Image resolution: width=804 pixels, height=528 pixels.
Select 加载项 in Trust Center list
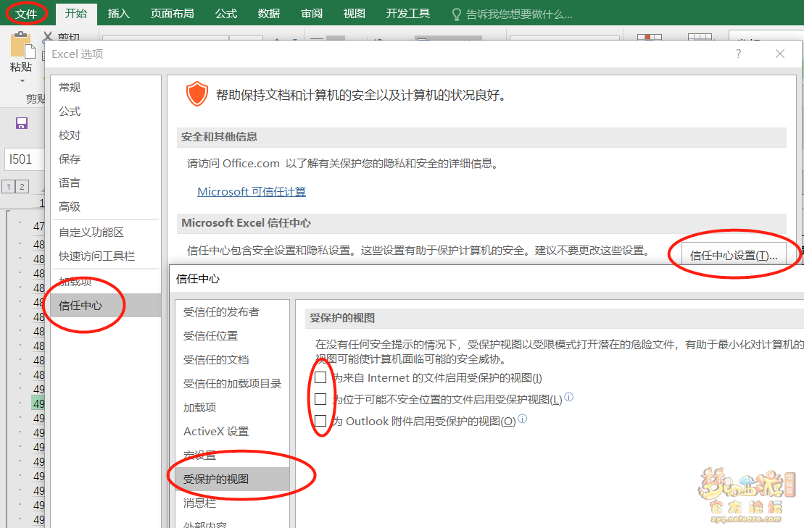click(x=232, y=408)
